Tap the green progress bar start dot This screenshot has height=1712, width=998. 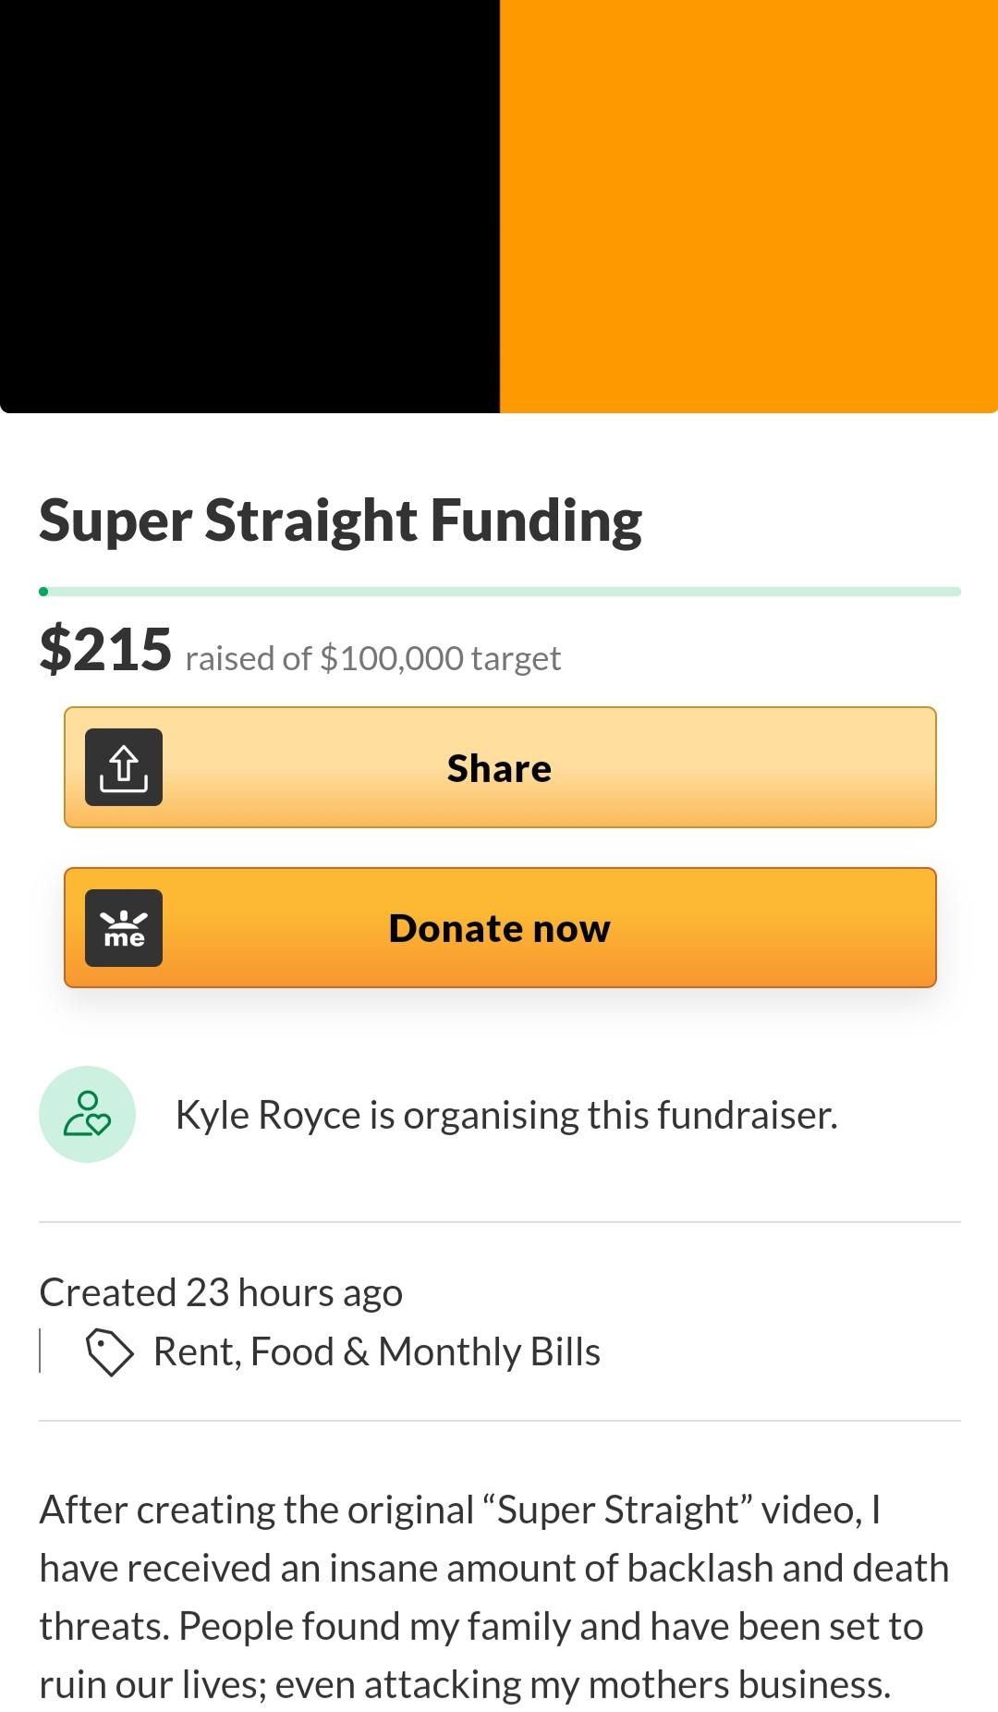[x=43, y=592]
